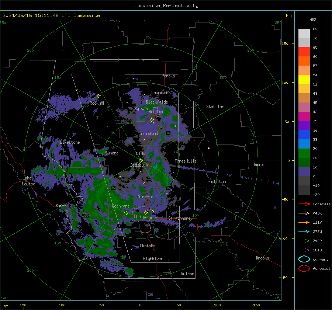Select the bright green swatch between 30 and 20 dBZ
Viewport: 332px width, 310px height.
coord(304,153)
